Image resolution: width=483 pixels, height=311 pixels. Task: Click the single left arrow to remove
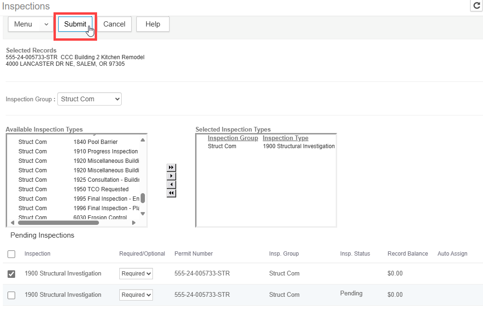coord(171,185)
